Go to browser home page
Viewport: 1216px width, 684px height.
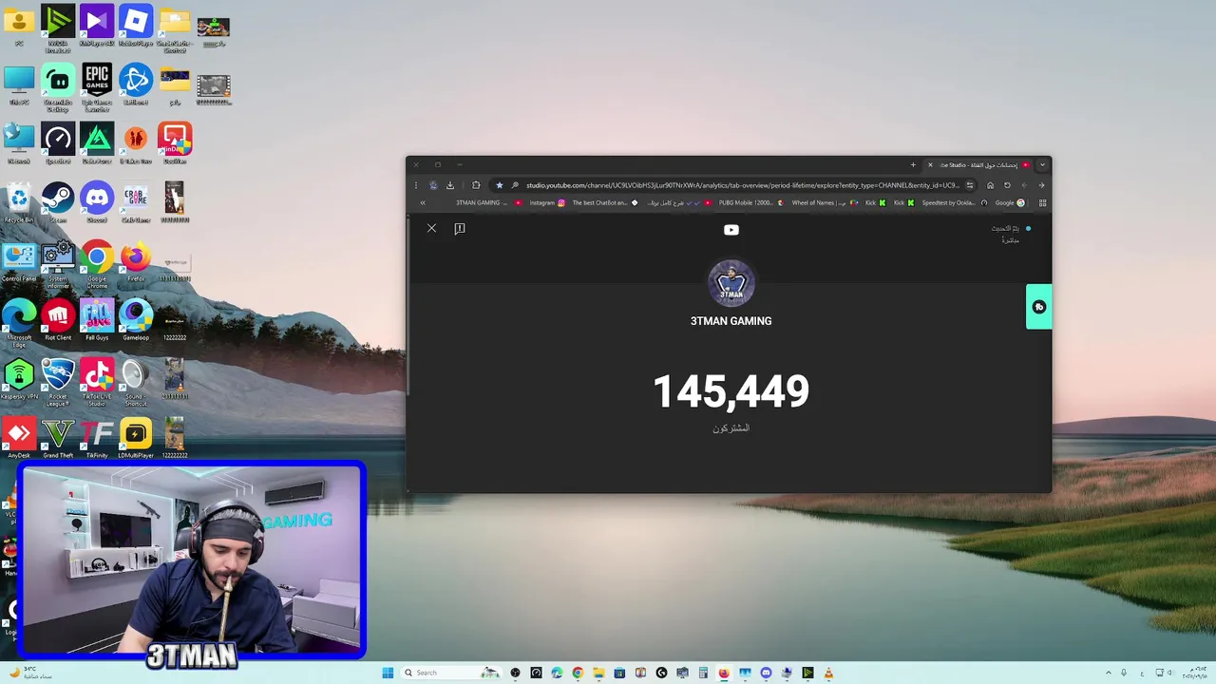pyautogui.click(x=990, y=185)
